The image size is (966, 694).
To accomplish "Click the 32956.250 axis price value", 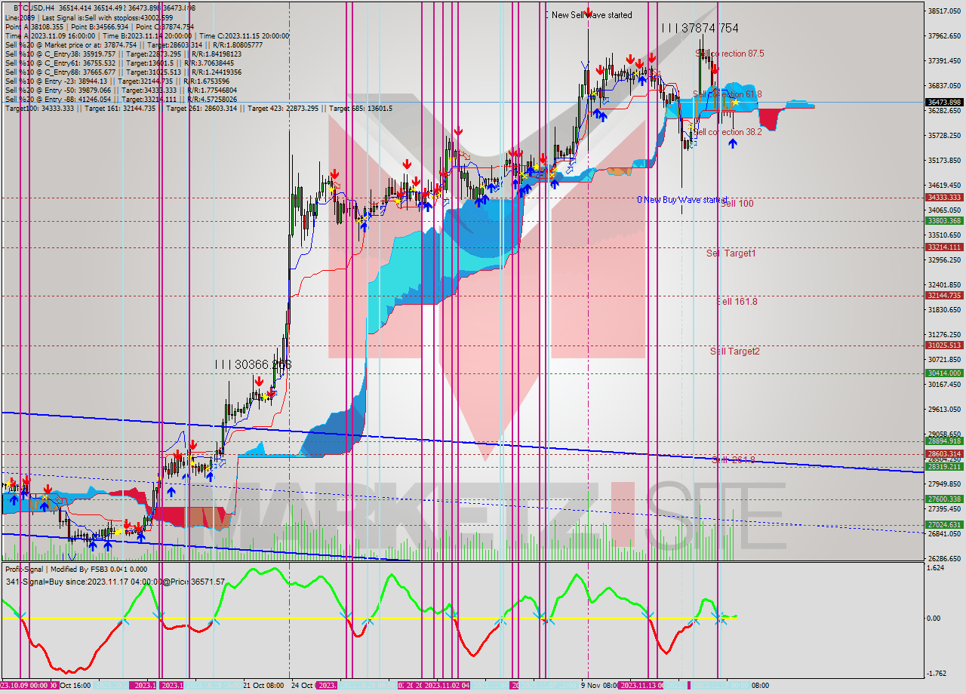I will pos(944,260).
